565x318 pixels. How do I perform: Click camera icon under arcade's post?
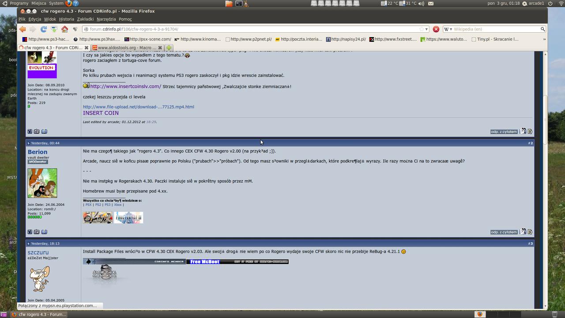click(x=37, y=132)
